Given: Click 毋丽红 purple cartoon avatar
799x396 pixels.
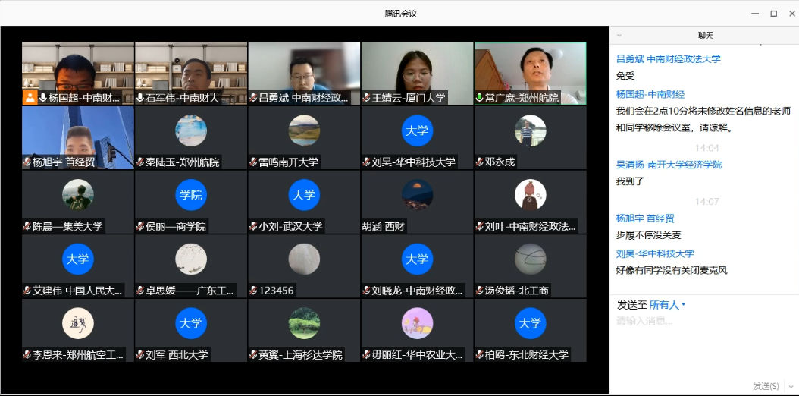Looking at the screenshot, I should (x=418, y=323).
